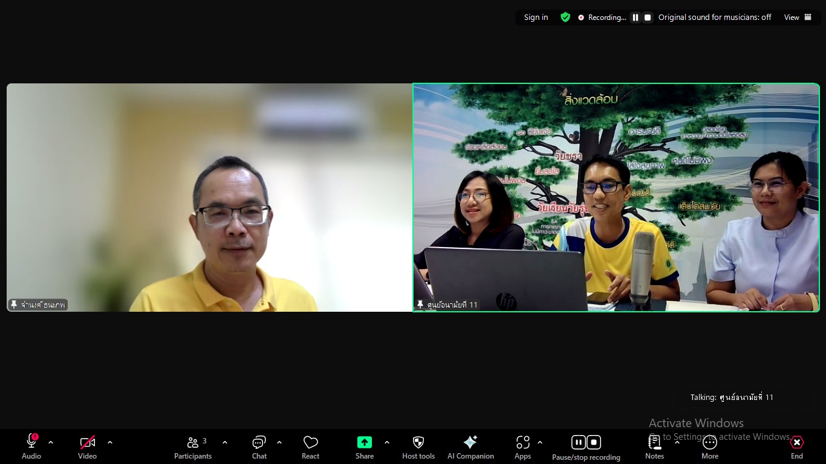826x464 pixels.
Task: Click the red End meeting button
Action: pyautogui.click(x=797, y=447)
